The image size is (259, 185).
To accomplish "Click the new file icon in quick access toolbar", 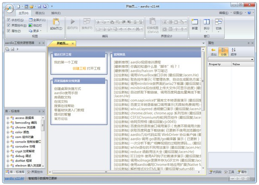I will point(19,6).
